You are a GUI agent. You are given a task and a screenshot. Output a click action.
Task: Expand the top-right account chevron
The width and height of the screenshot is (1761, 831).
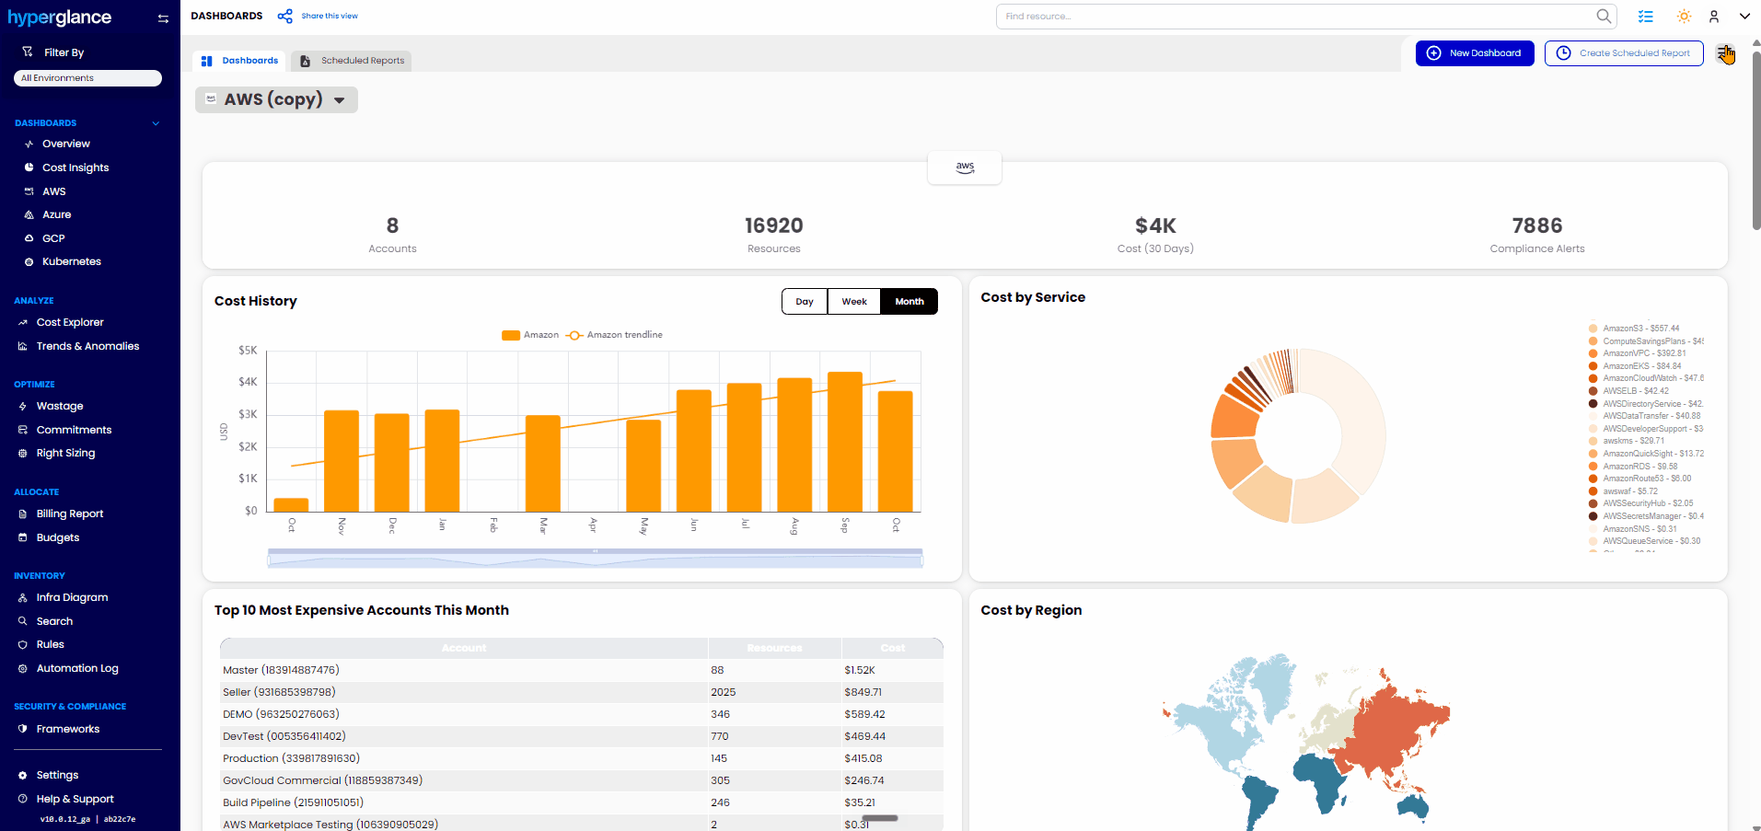pos(1744,17)
